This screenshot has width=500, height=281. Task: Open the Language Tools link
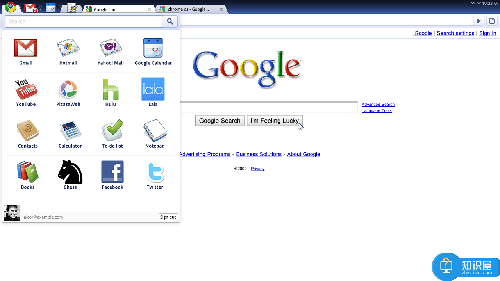coord(377,111)
